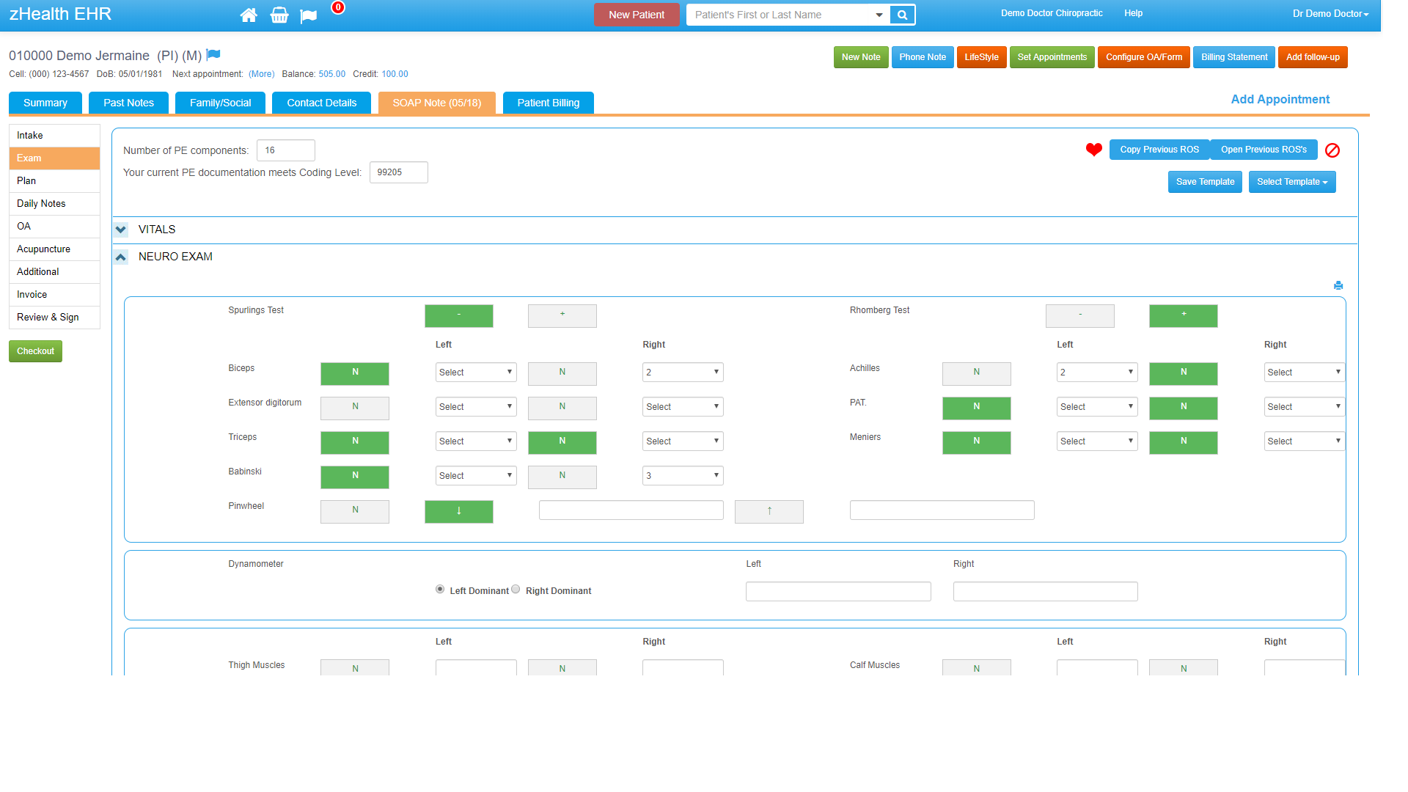The height and width of the screenshot is (792, 1408).
Task: Click the Home icon in the header
Action: tap(249, 15)
